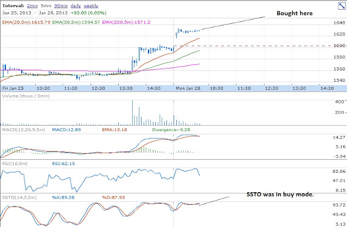Select the MACD(12,26,9,5m) indicator label
Image resolution: width=347 pixels, height=229 pixels.
pyautogui.click(x=23, y=129)
